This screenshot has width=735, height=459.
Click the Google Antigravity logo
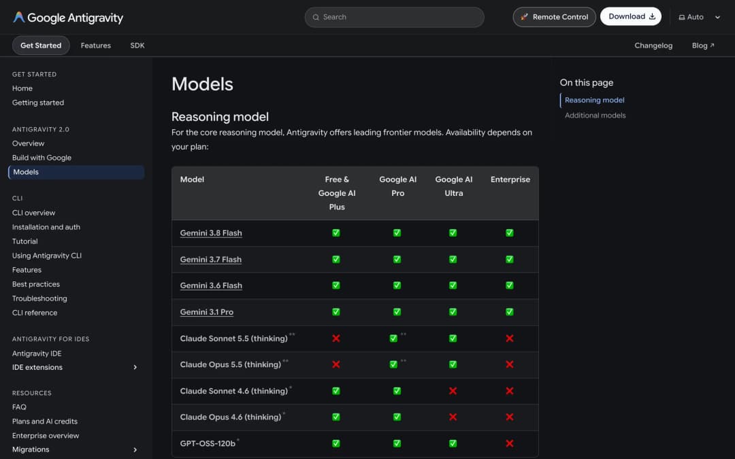point(68,17)
